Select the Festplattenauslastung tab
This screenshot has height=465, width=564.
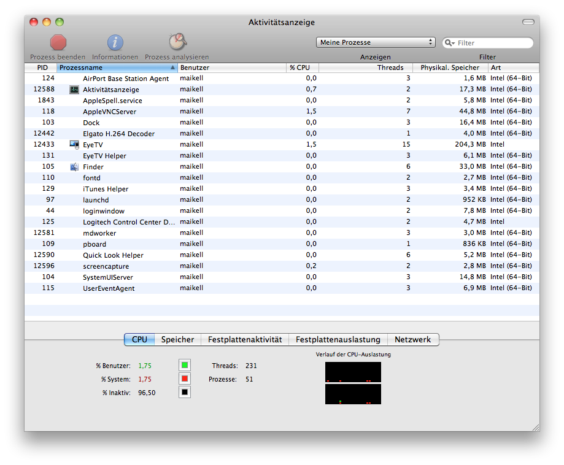coord(338,339)
